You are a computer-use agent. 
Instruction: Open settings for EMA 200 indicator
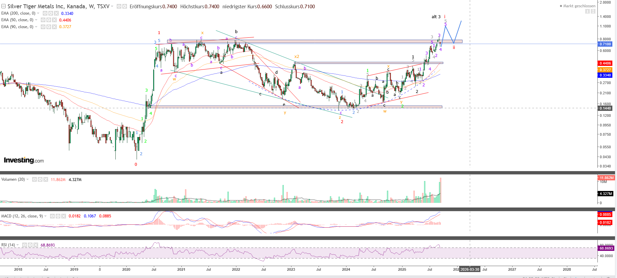pos(50,13)
